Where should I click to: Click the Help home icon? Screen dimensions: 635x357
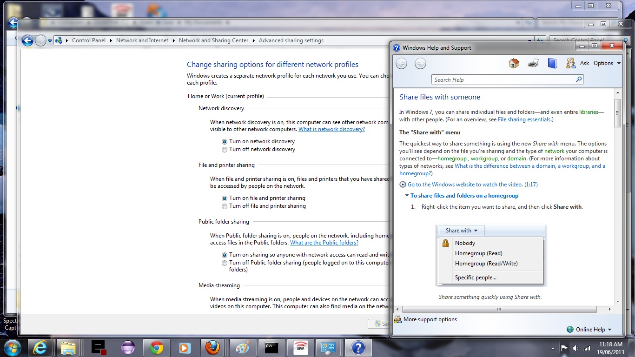tap(514, 63)
